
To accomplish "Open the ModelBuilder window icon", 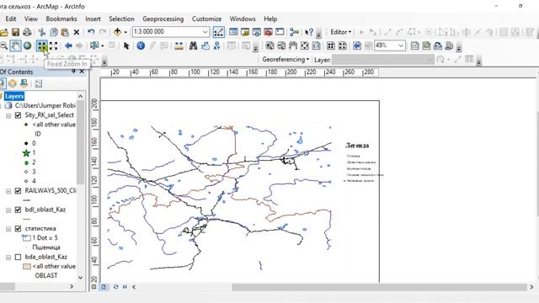I will pyautogui.click(x=294, y=32).
